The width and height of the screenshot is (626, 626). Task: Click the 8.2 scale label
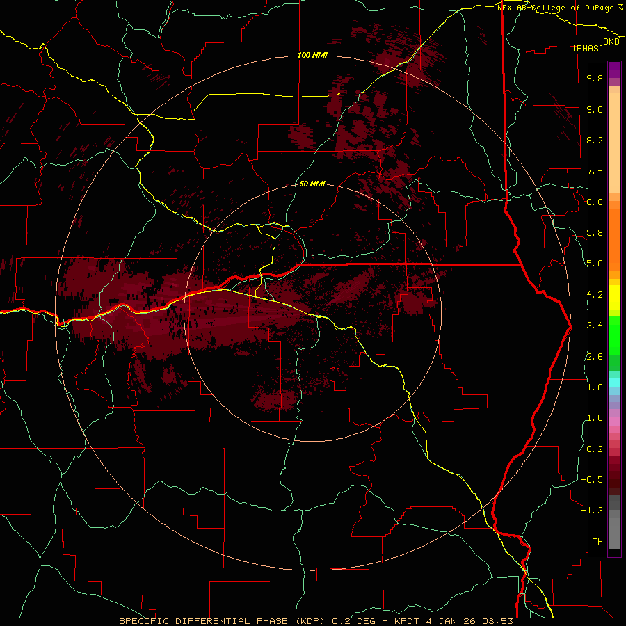coord(595,140)
